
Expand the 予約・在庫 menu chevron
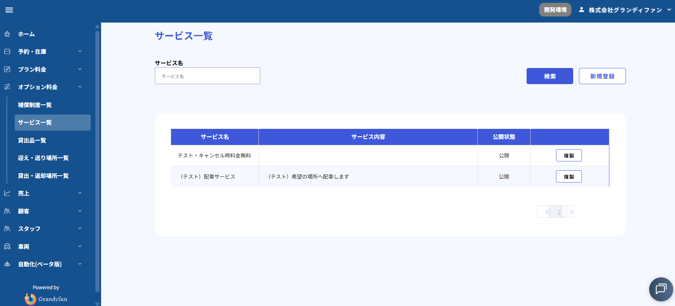(80, 52)
